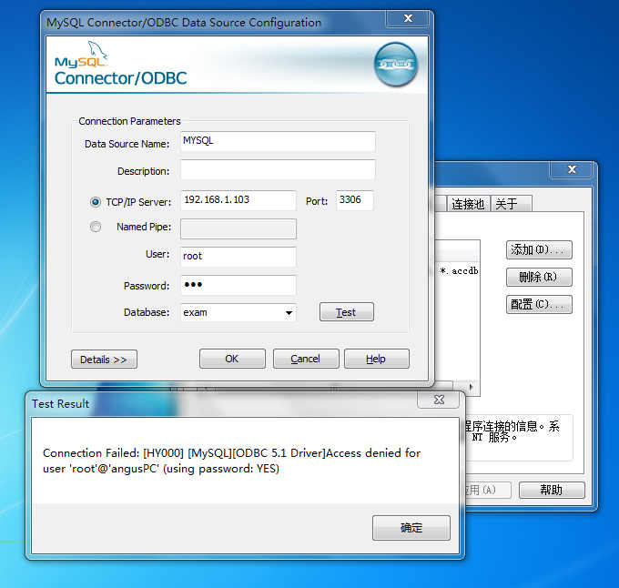Click the User field containing root
Viewport: 619px width, 588px height.
[238, 257]
